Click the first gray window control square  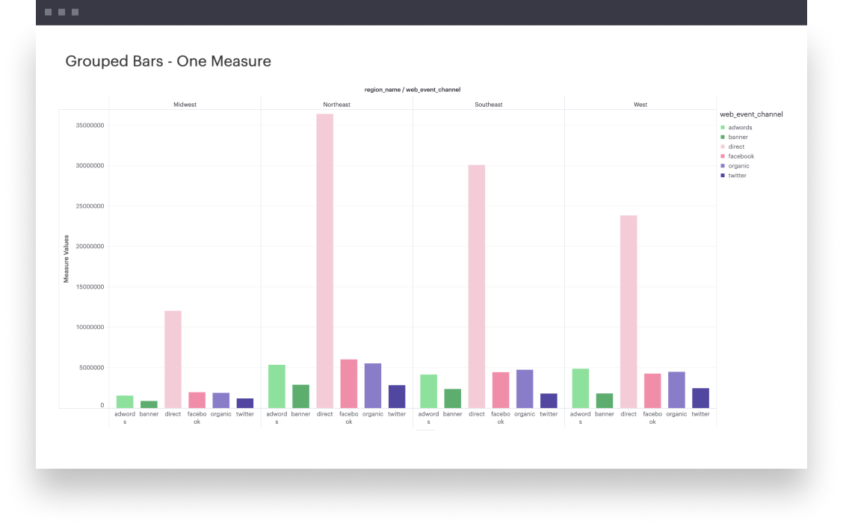coord(47,12)
